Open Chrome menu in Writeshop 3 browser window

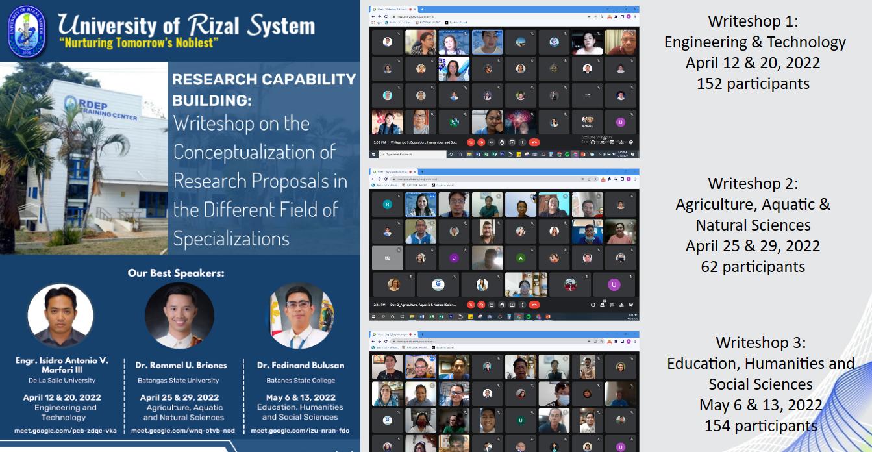click(x=634, y=16)
